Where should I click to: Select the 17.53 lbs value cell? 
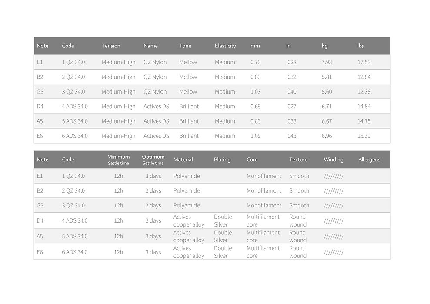364,62
